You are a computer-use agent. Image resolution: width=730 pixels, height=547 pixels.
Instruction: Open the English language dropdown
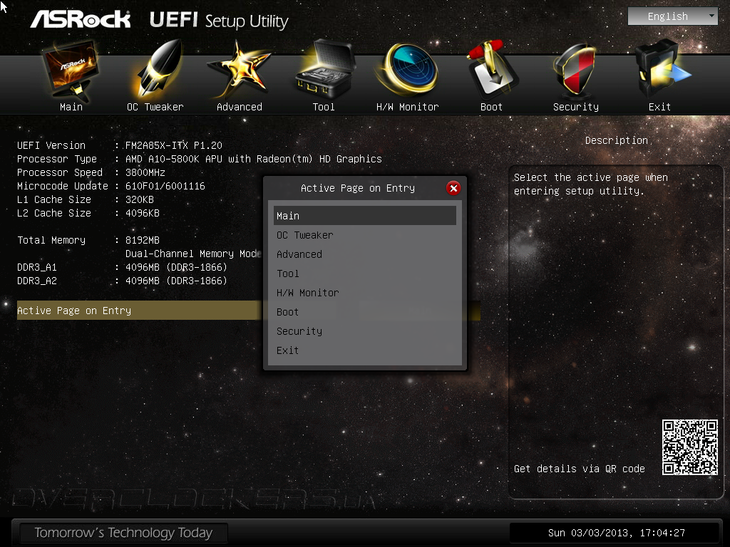pos(673,16)
